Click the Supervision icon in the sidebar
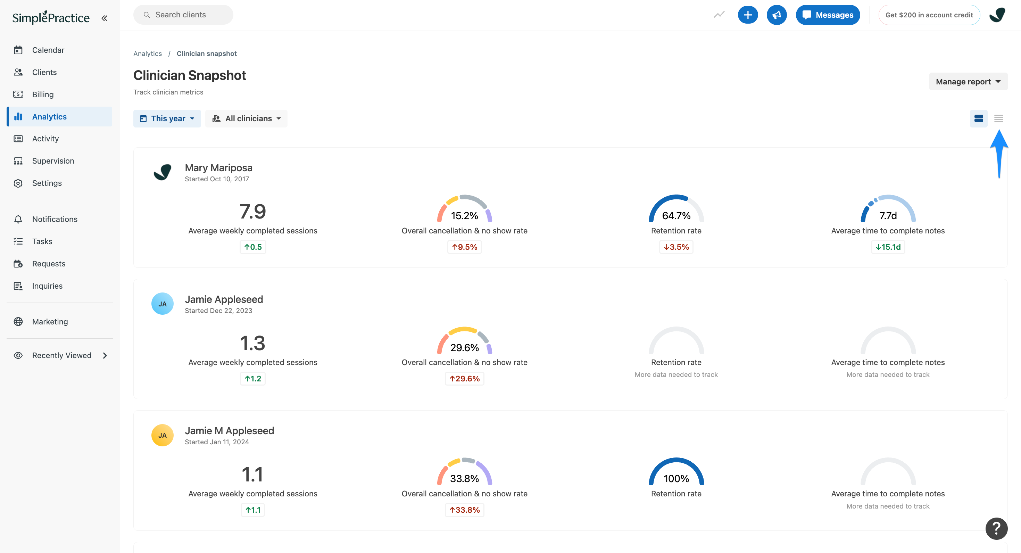Viewport: 1021px width, 553px height. 18,161
